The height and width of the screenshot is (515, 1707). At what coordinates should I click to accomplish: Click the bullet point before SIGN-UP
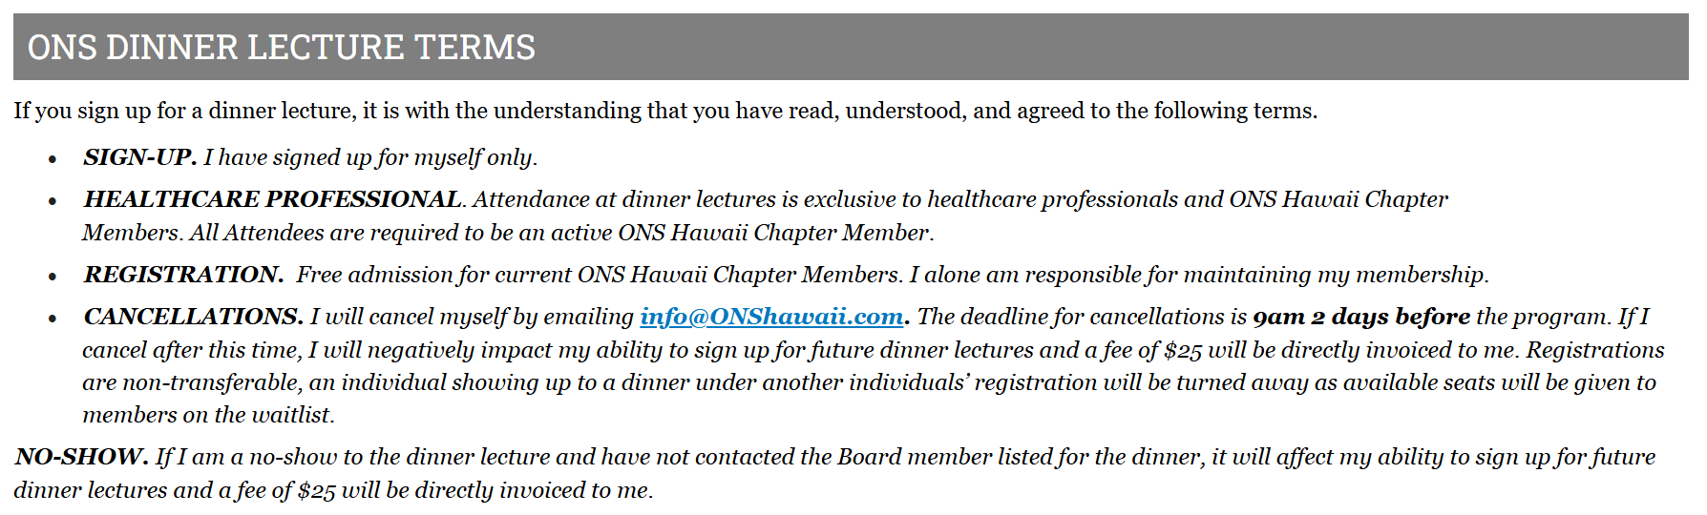point(53,159)
